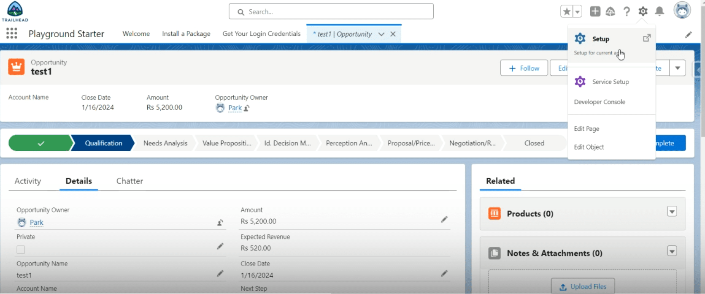The height and width of the screenshot is (294, 705).
Task: Edit the Private field pencil icon
Action: pyautogui.click(x=220, y=246)
